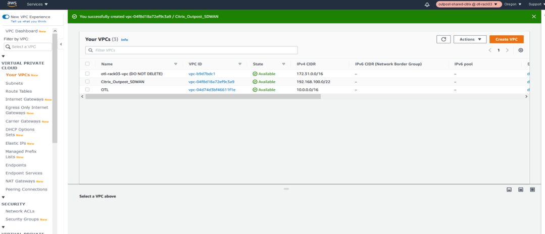545x234 pixels.
Task: Open the Support dropdown menu
Action: tap(536, 4)
